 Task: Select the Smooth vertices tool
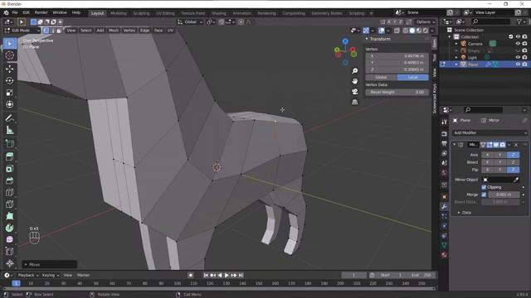tap(9, 239)
